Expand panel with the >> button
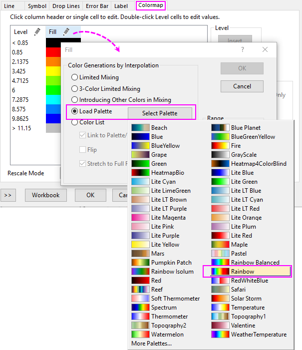302x350 pixels. click(8, 195)
